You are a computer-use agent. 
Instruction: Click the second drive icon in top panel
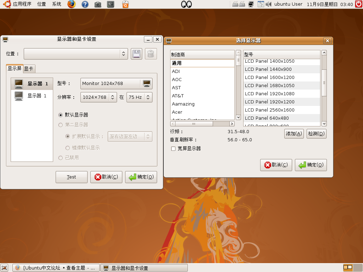click(x=242, y=4)
